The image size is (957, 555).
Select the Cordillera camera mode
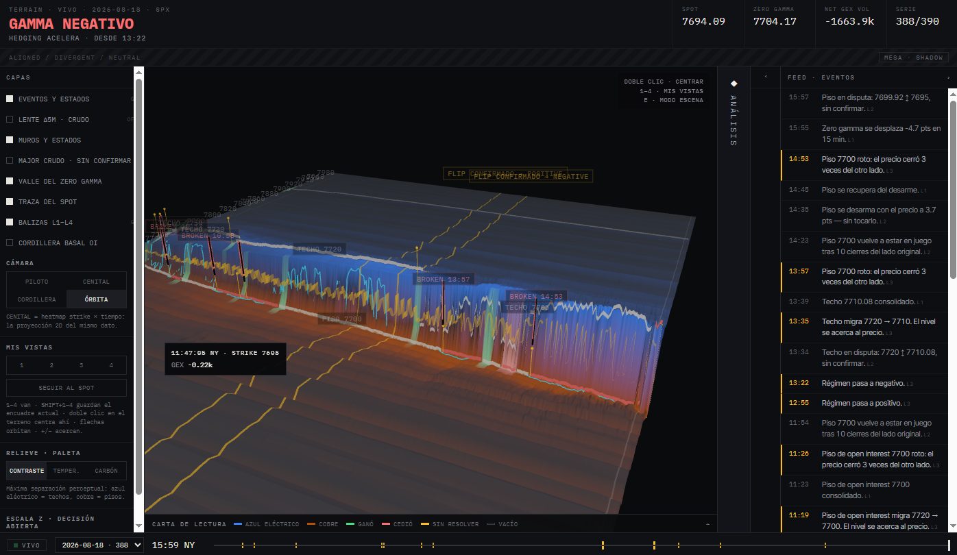[36, 299]
